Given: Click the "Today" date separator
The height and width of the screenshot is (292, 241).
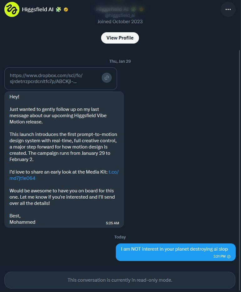Looking at the screenshot, I should tap(120, 237).
